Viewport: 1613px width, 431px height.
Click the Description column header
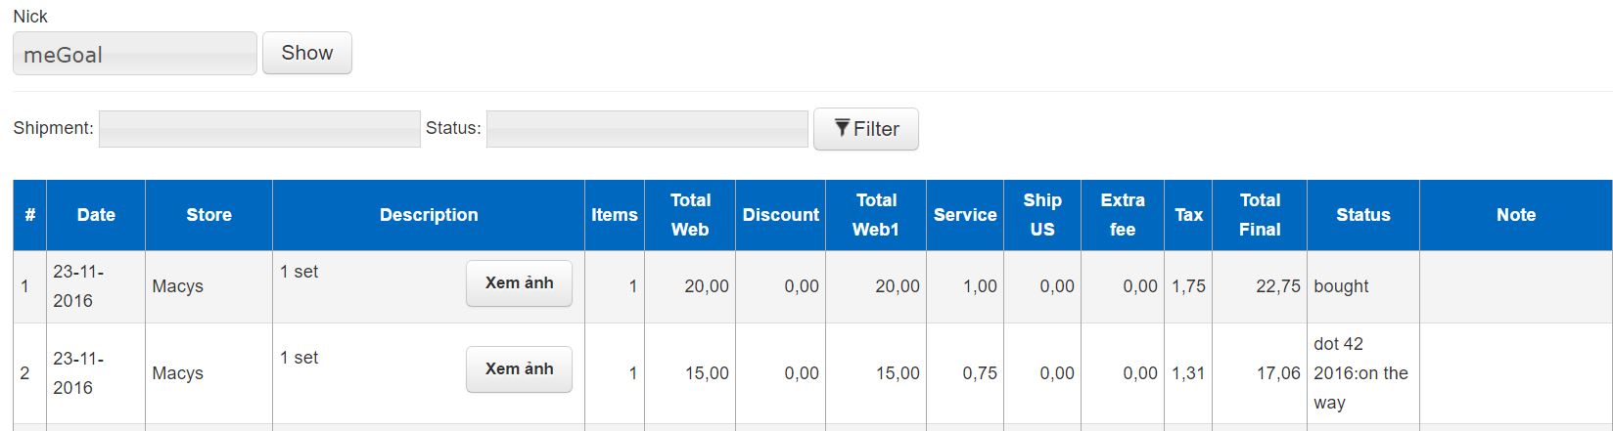coord(429,215)
